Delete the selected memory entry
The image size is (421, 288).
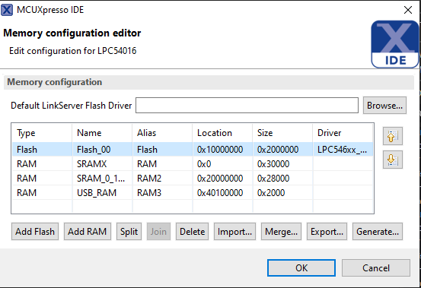click(x=193, y=232)
